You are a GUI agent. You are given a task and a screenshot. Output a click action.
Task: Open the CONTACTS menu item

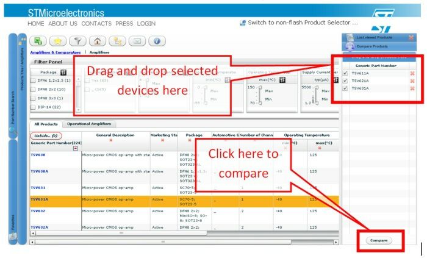click(x=96, y=24)
